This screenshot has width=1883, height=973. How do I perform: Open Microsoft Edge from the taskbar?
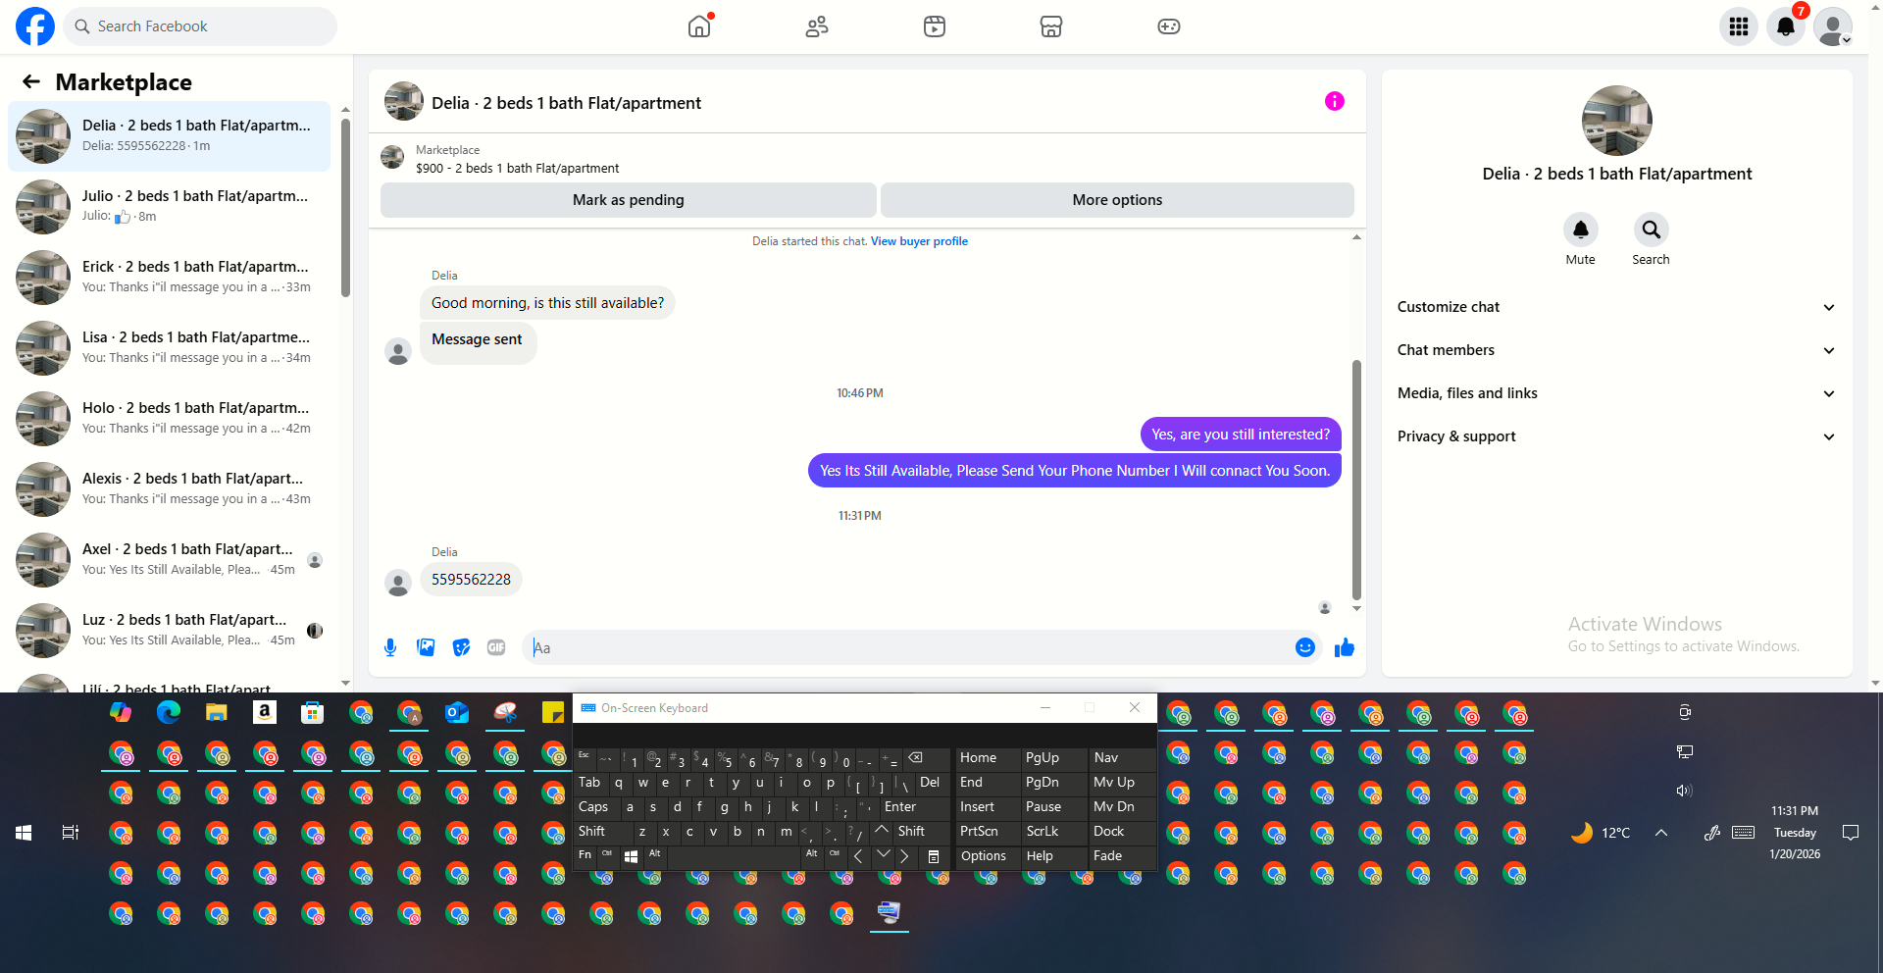click(169, 712)
